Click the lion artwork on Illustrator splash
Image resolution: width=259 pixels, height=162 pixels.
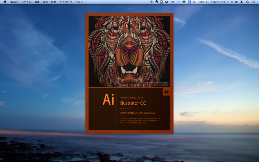coord(129,52)
